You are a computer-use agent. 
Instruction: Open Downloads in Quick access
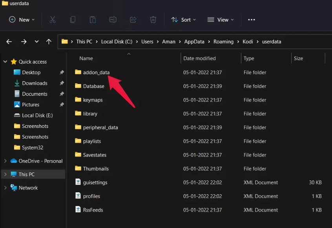[35, 83]
